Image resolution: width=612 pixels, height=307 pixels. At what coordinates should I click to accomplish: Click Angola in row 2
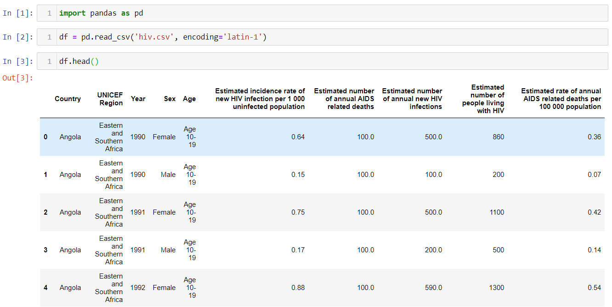click(x=70, y=212)
